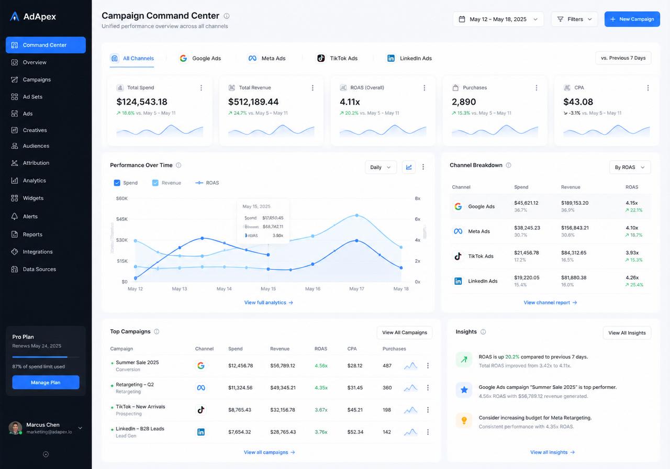Click the Alerts bell icon

14,216
